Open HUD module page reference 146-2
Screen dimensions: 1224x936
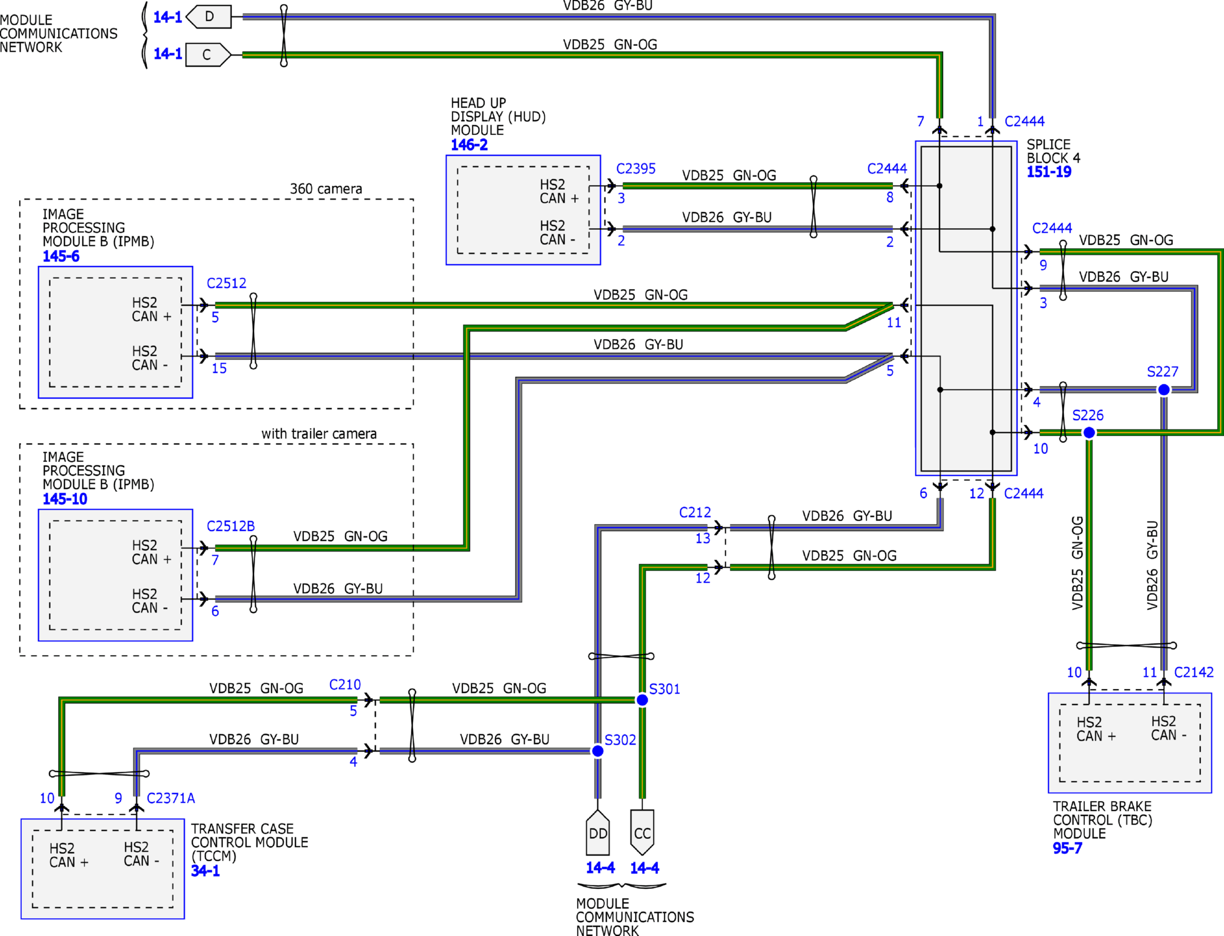pyautogui.click(x=469, y=145)
